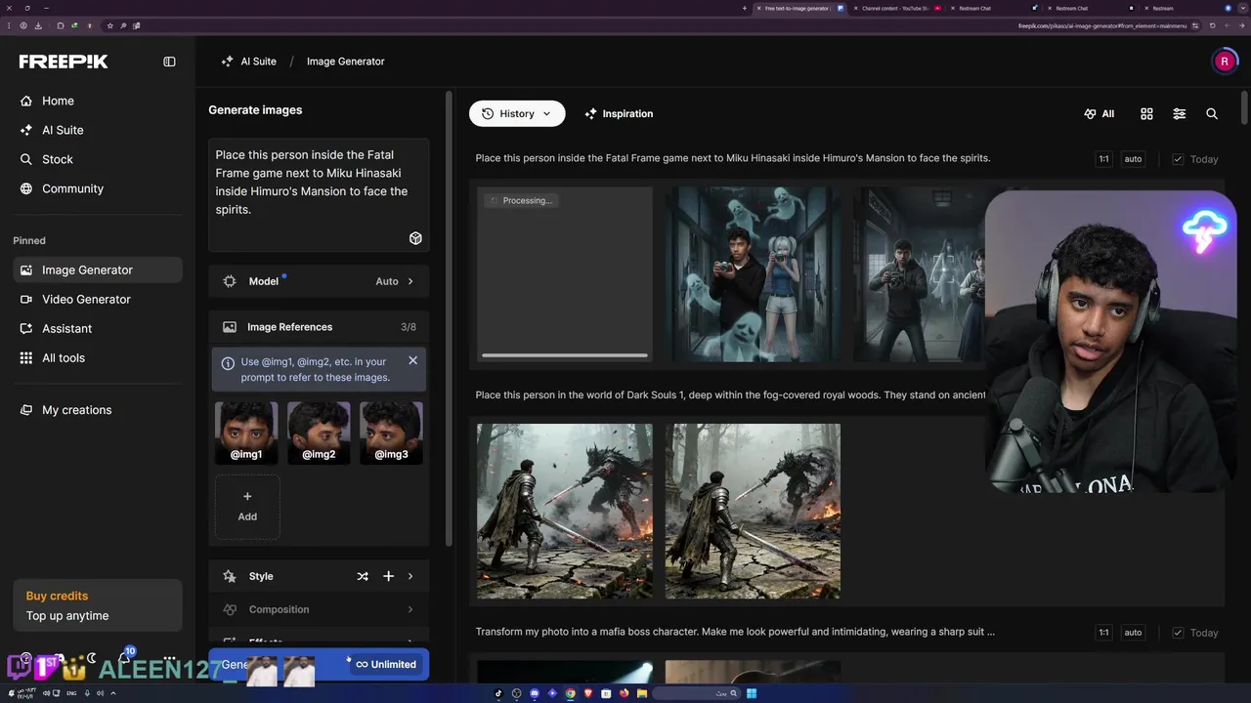Click the search magnifier icon
1251x703 pixels.
[1212, 114]
